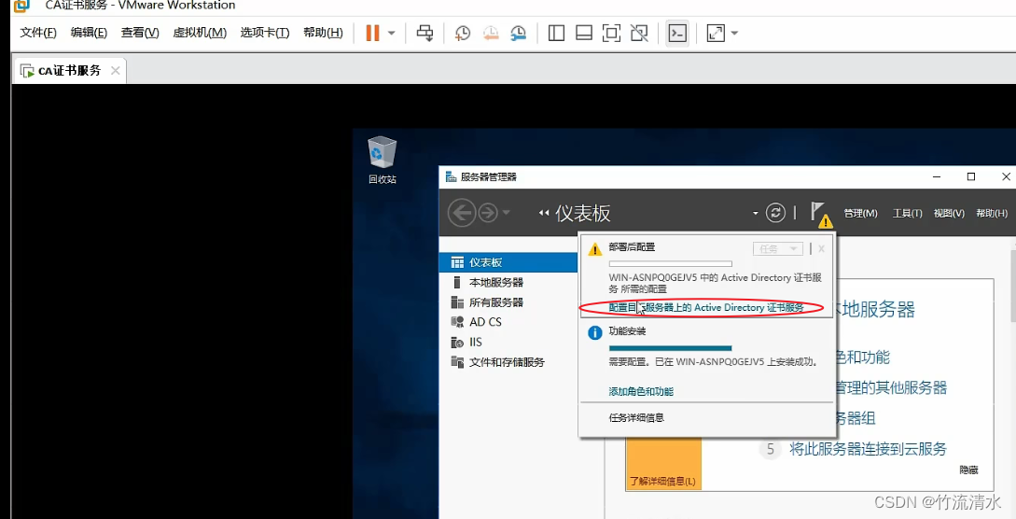Toggle the VMware library sidebar
This screenshot has height=519, width=1016.
coord(556,33)
